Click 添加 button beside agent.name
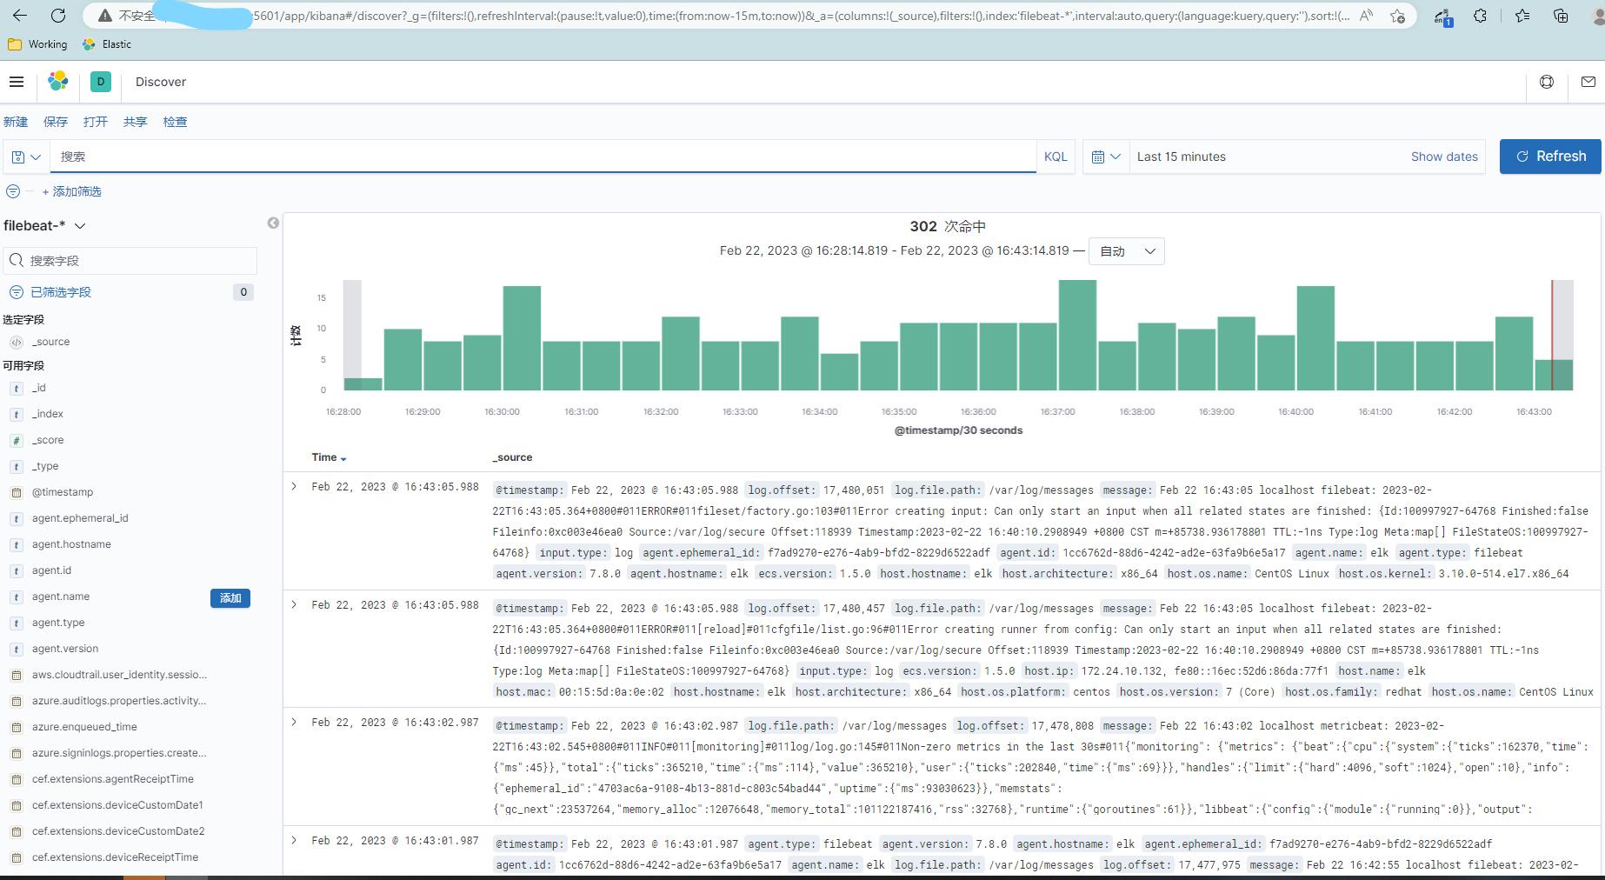 click(x=230, y=598)
